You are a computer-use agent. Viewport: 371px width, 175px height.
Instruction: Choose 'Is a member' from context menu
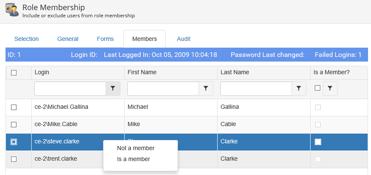(133, 159)
